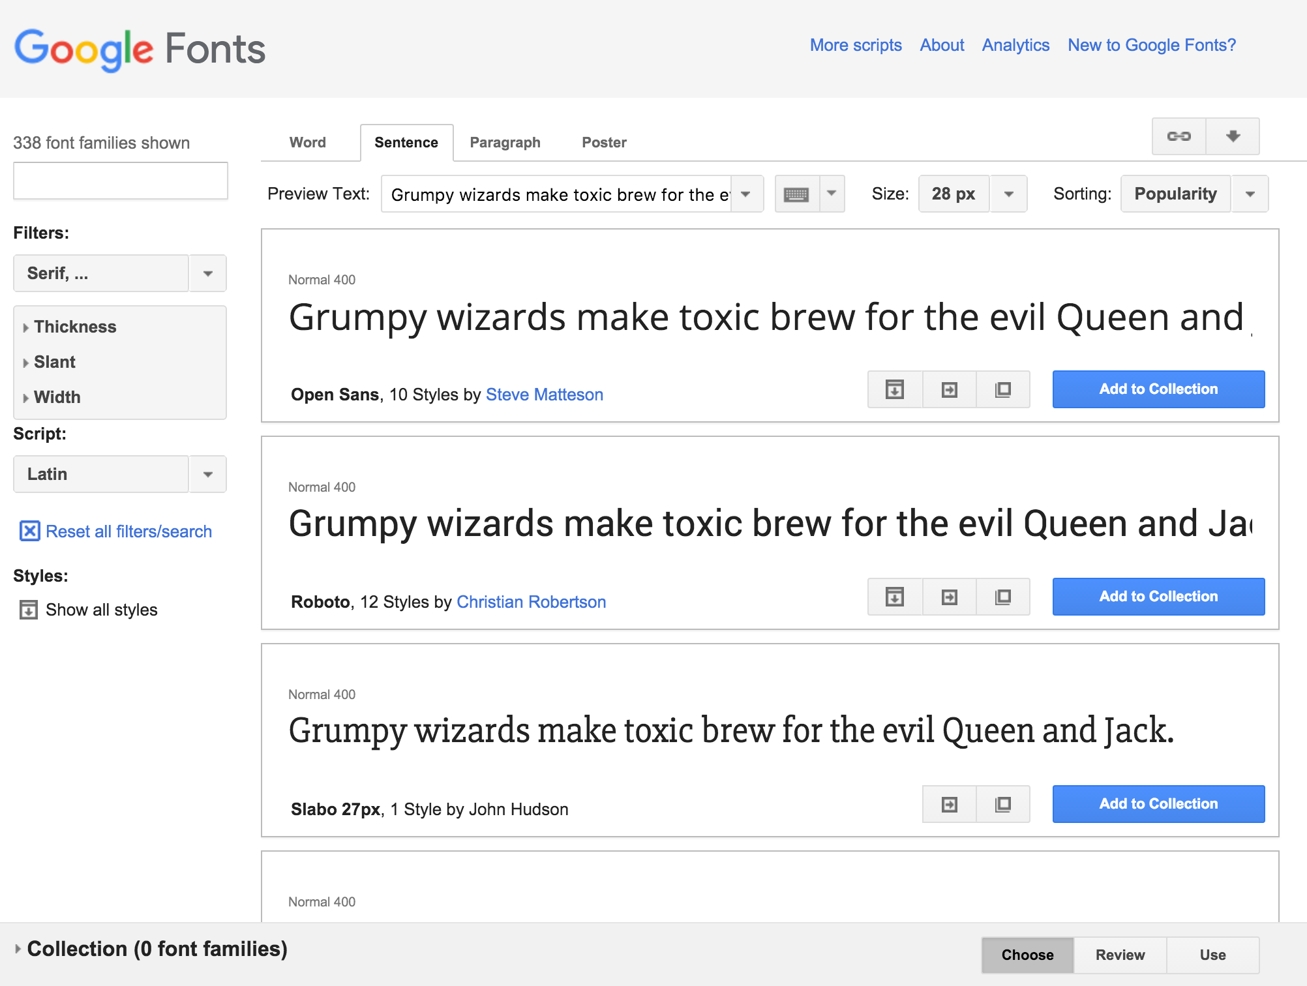Click the font search input field
The image size is (1307, 986).
pyautogui.click(x=121, y=181)
